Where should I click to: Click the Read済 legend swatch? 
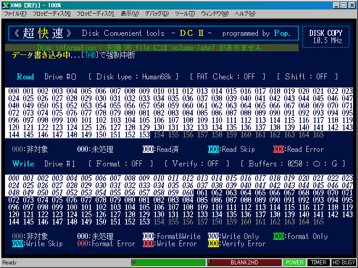click(x=148, y=149)
